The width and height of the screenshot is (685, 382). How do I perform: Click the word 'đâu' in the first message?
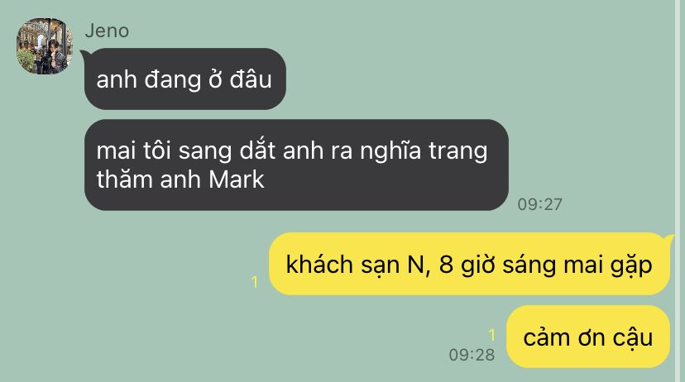(251, 79)
